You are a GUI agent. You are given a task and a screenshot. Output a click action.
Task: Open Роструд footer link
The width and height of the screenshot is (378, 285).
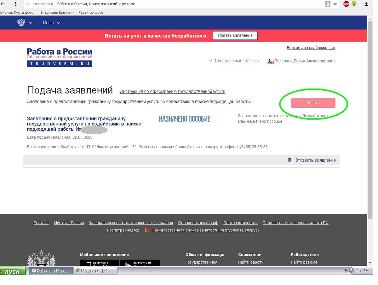pos(41,223)
